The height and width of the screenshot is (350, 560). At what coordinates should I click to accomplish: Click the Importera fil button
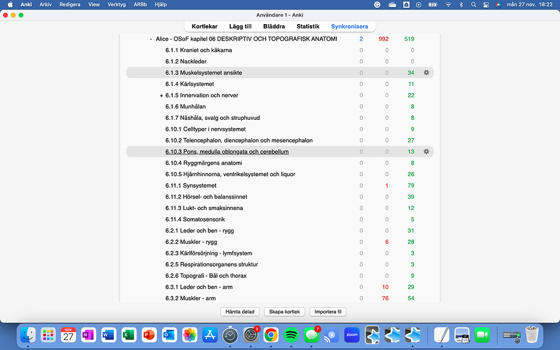(328, 311)
